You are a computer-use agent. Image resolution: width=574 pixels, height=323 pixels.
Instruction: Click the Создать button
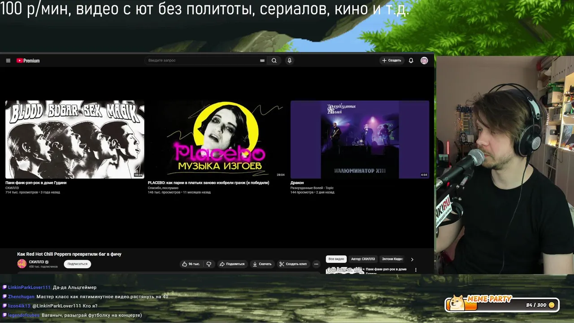point(391,61)
